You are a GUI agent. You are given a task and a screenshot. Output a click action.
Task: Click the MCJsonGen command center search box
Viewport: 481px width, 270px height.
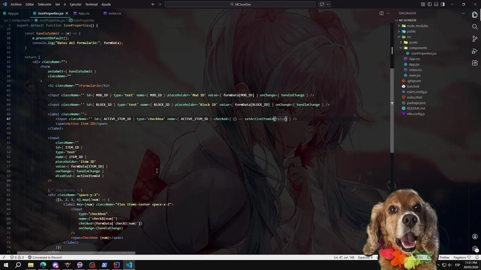point(240,4)
